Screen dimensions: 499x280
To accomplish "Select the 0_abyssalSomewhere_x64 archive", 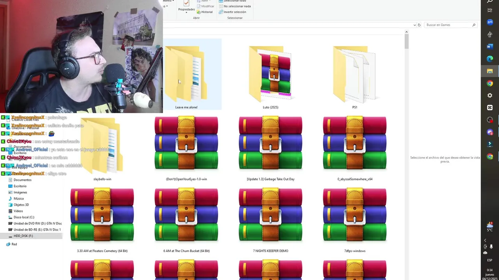I will 355,149.
